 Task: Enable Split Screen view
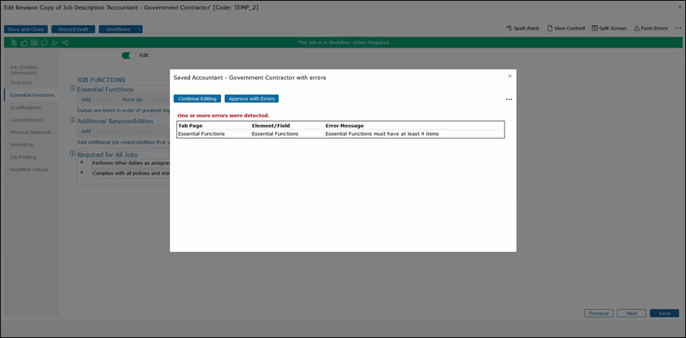pyautogui.click(x=608, y=28)
